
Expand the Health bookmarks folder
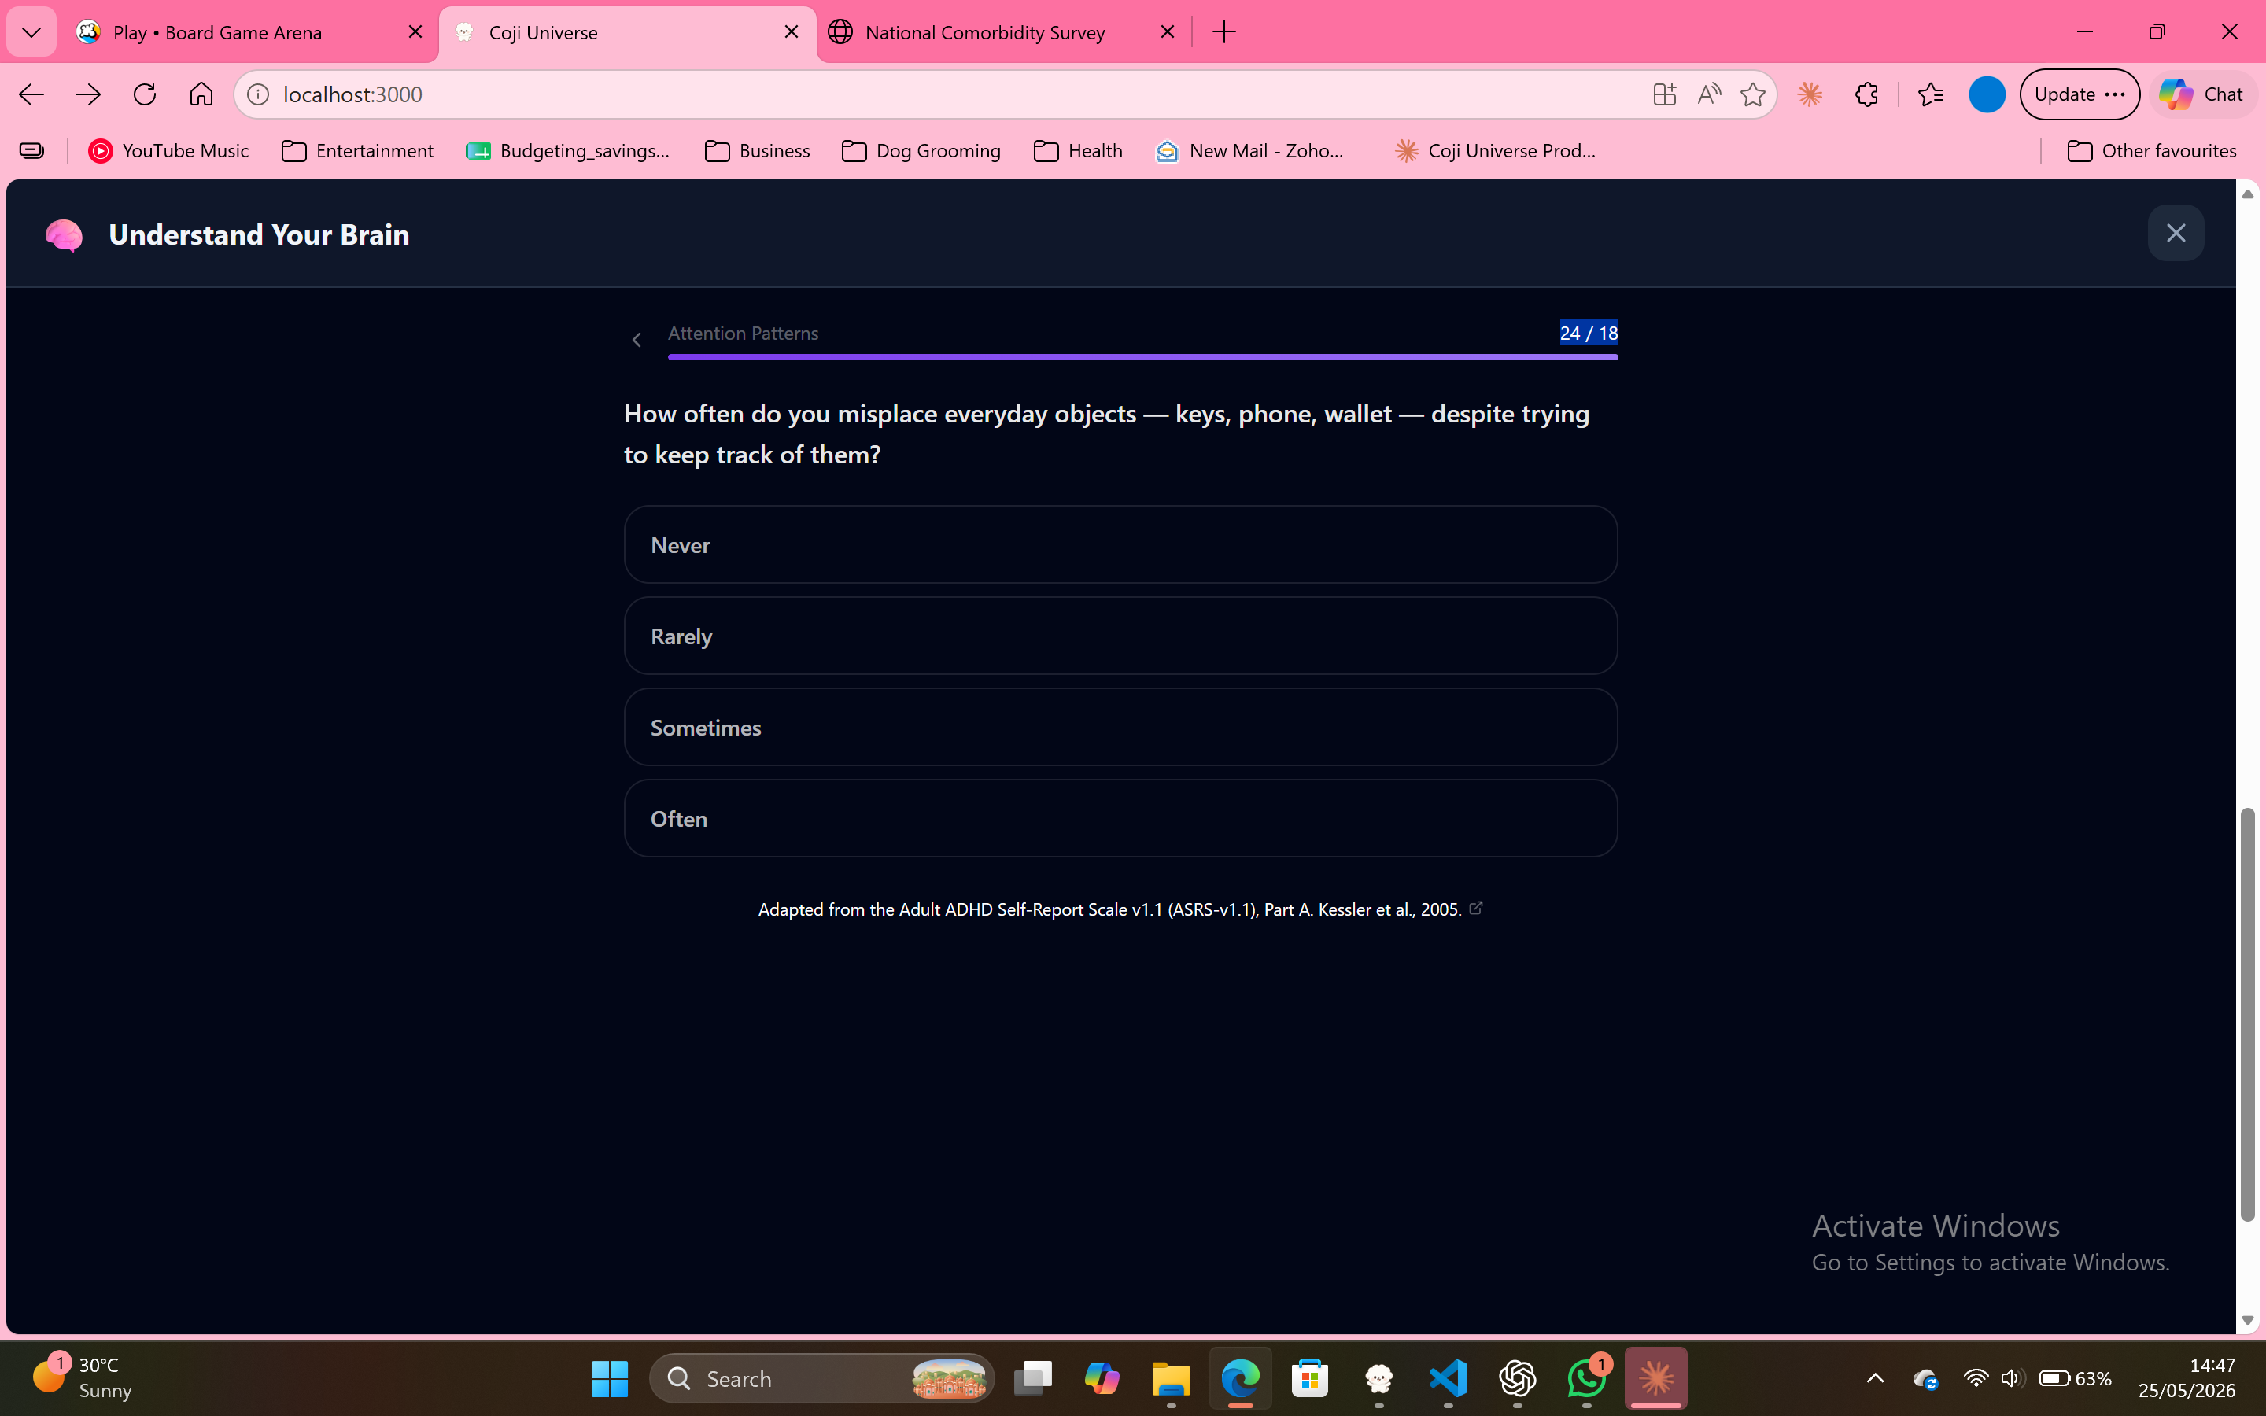tap(1078, 151)
